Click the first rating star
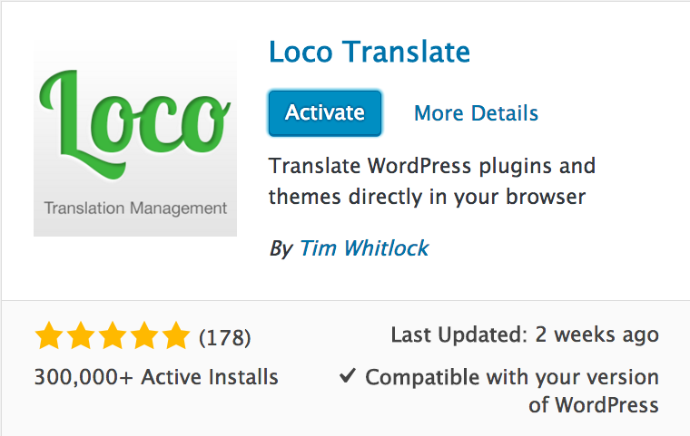The image size is (690, 436). coord(49,337)
